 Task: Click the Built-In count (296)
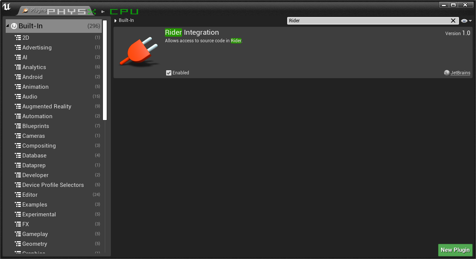pyautogui.click(x=93, y=26)
